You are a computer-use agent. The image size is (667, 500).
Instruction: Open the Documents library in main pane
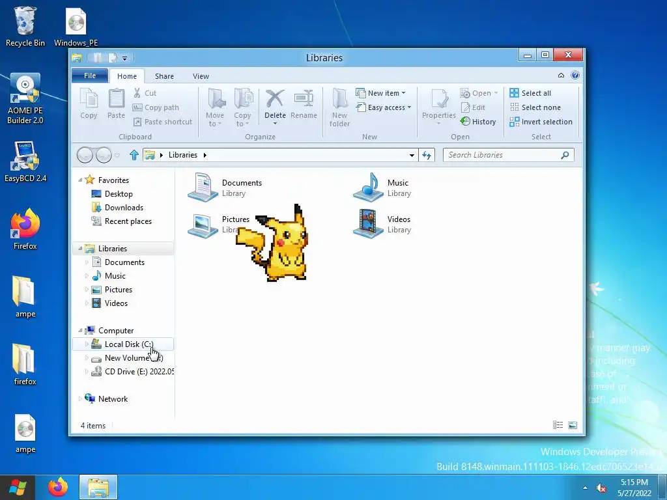click(225, 187)
